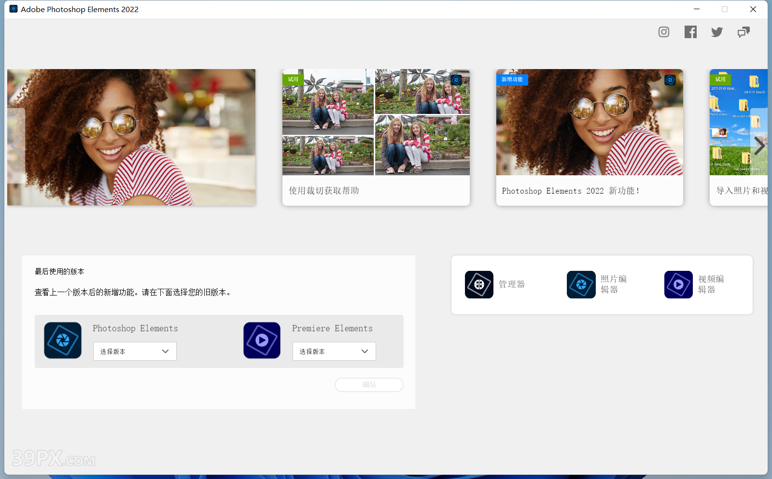Click the 视频编辑器 label text

711,284
